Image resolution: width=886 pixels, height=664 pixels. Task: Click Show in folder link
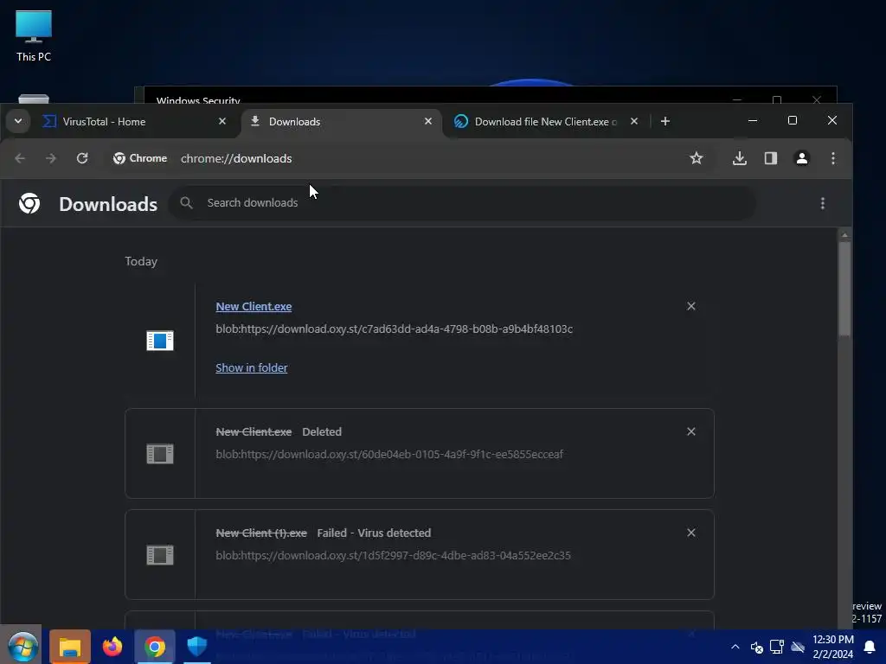(x=252, y=367)
